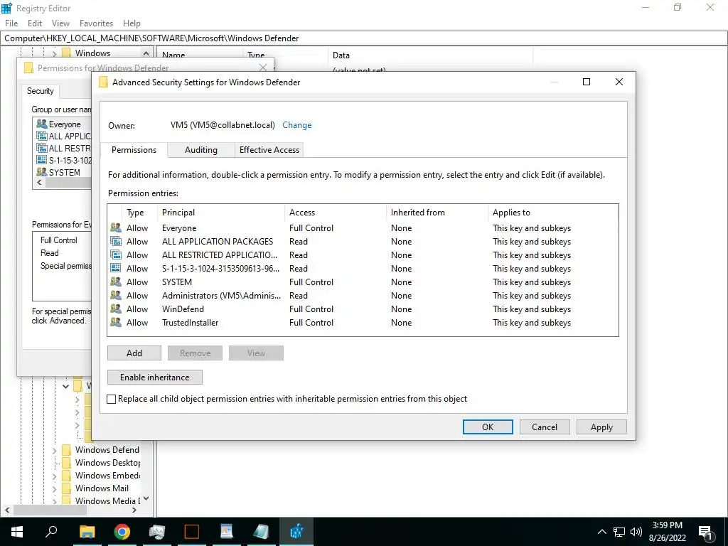Switch to the Auditing tab
This screenshot has height=546, width=728.
pos(201,150)
